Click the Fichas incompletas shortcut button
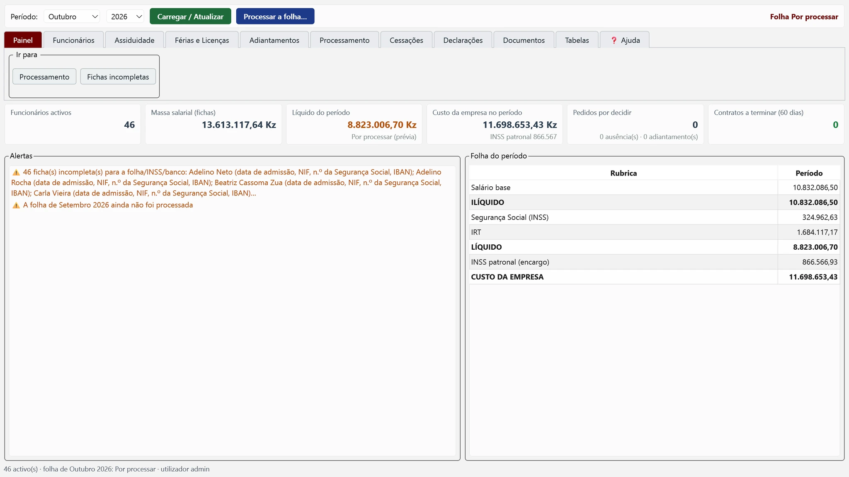Viewport: 849px width, 477px height. [118, 77]
